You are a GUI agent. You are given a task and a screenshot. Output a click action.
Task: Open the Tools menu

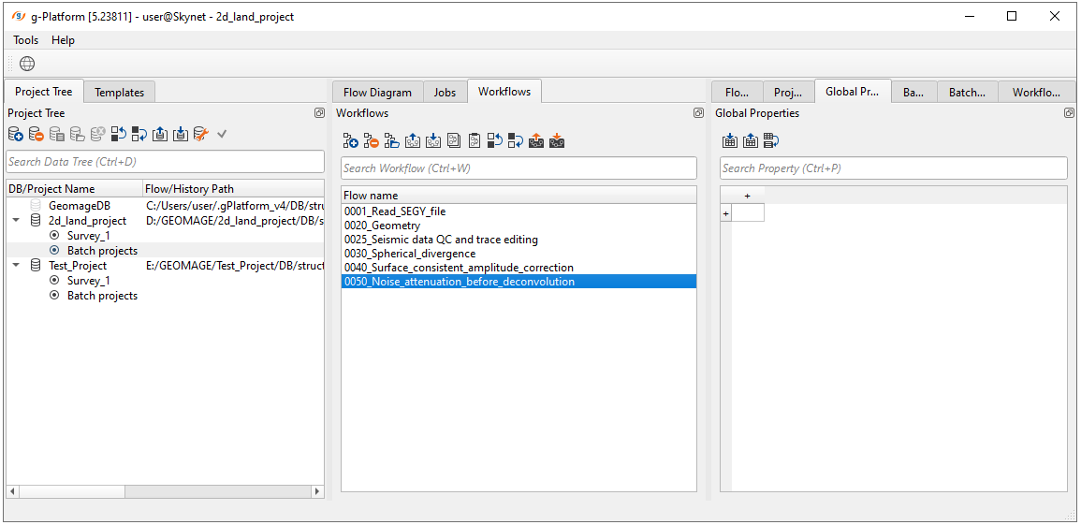[x=25, y=40]
